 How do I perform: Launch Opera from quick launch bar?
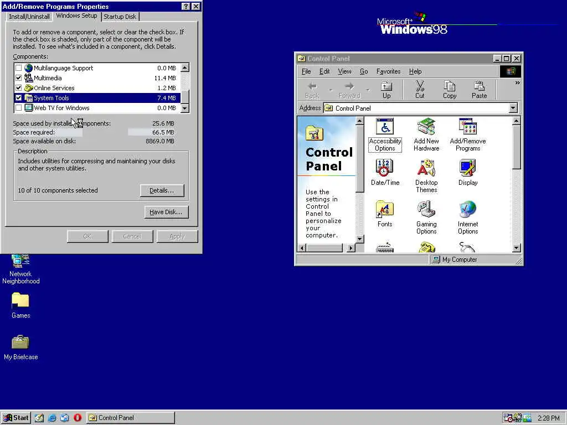click(78, 418)
